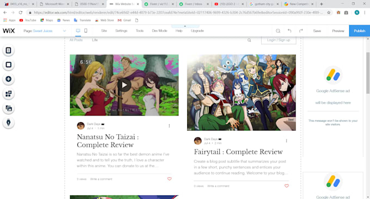Click the page vertical scrollbar
The width and height of the screenshot is (370, 199).
[x=368, y=73]
